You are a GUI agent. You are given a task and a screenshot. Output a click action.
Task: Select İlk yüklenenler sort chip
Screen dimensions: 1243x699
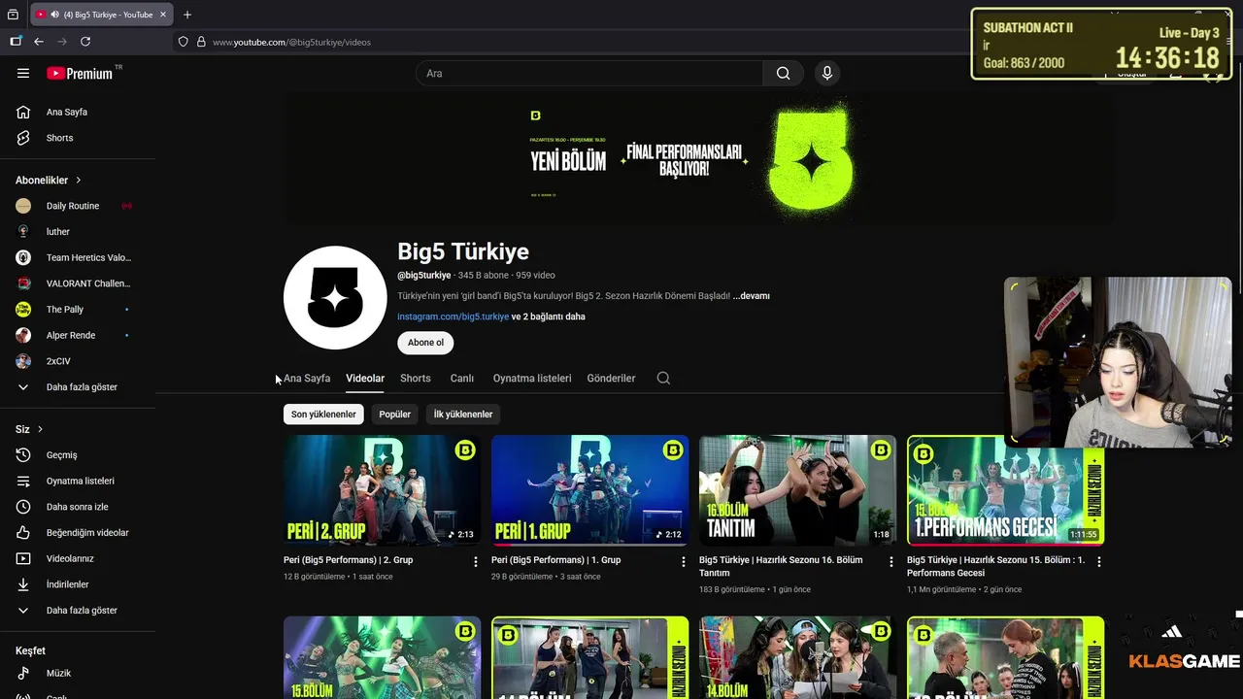point(462,415)
